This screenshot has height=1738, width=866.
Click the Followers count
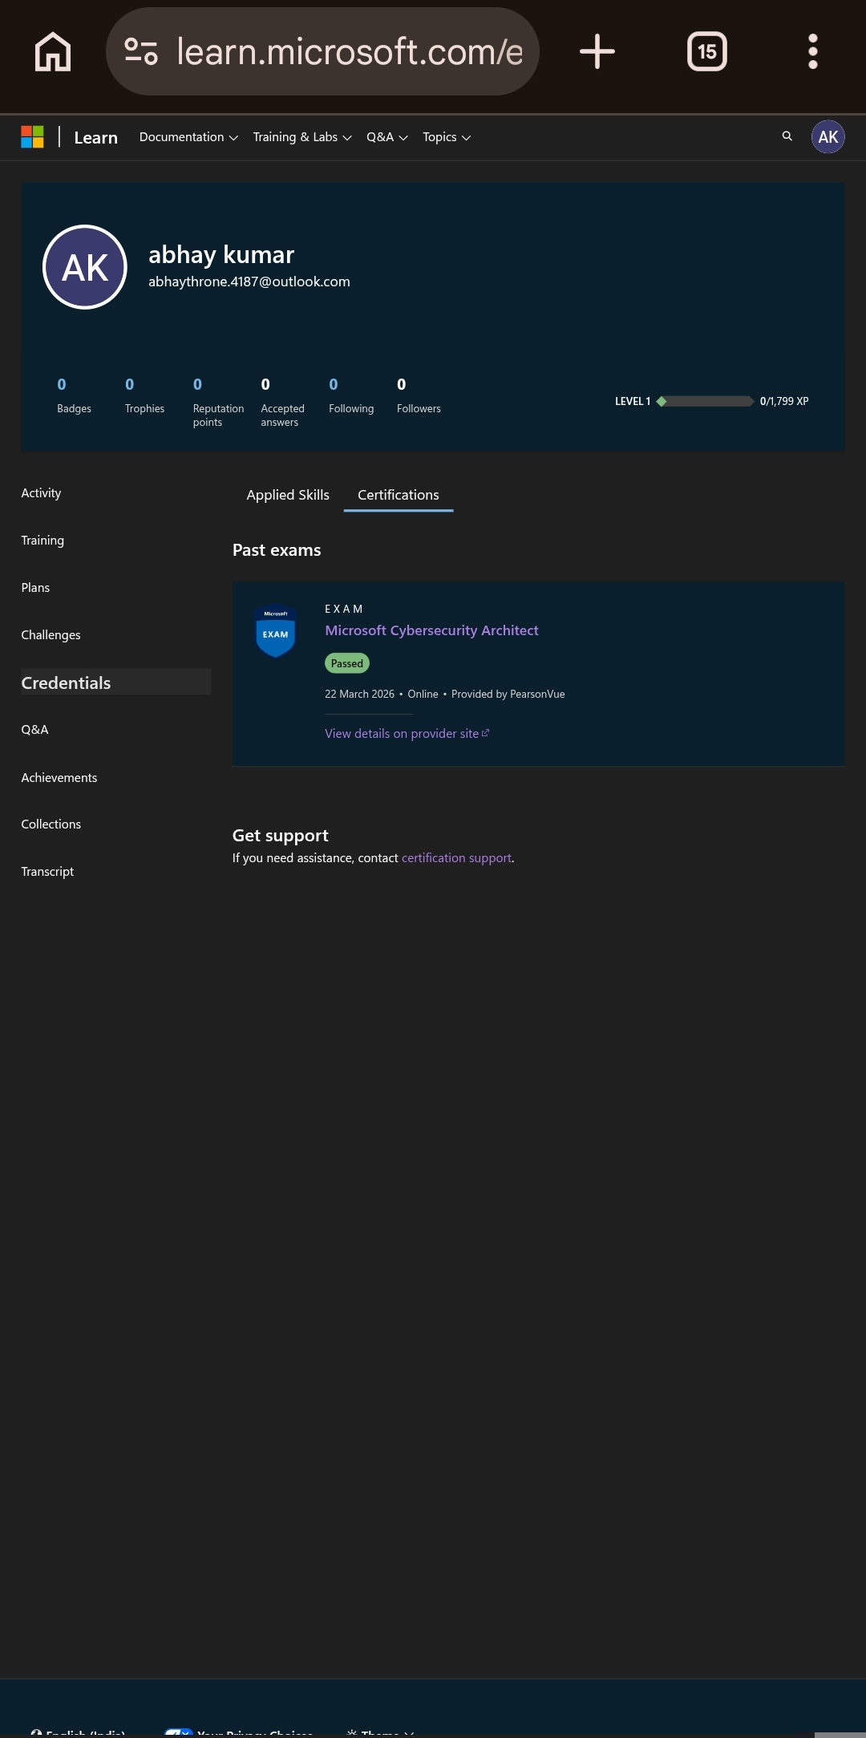click(419, 395)
